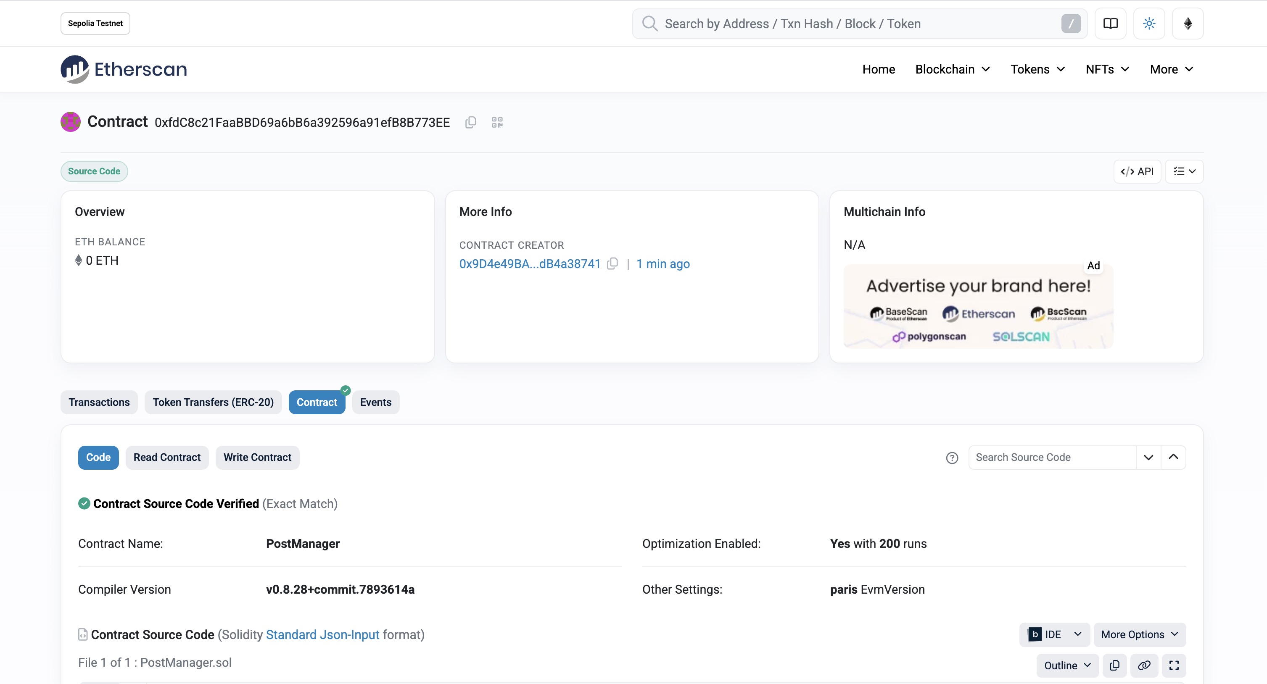Click the source code file icon
The height and width of the screenshot is (684, 1267).
[83, 635]
